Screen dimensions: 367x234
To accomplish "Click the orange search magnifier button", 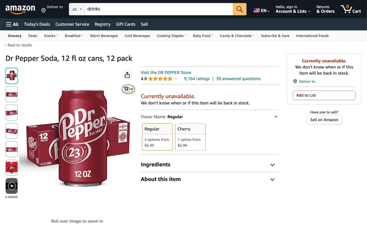I will [239, 9].
